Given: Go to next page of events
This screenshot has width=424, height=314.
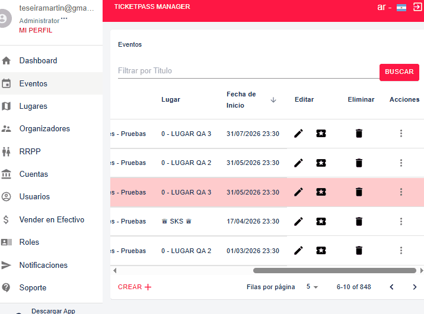Looking at the screenshot, I should point(415,287).
